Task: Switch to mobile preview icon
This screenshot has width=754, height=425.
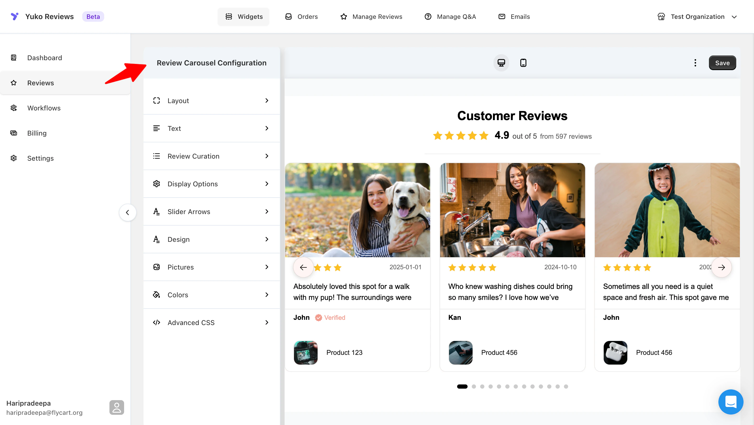Action: (523, 63)
